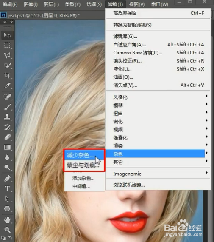
Task: Open the 视图(V) menu
Action: point(137,4)
